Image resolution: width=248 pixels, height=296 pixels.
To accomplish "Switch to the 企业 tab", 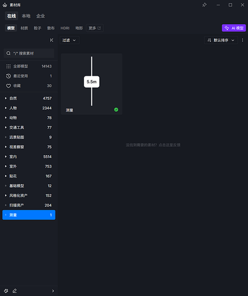I will tap(41, 16).
